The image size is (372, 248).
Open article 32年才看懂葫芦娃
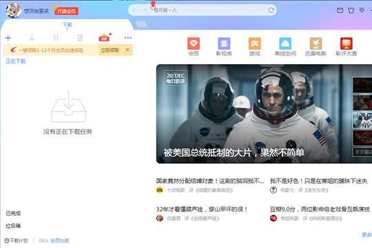pyautogui.click(x=202, y=209)
